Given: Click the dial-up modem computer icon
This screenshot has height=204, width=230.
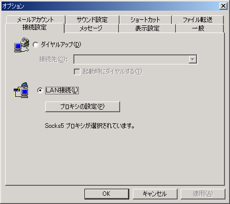Looking at the screenshot, I should 21,45.
